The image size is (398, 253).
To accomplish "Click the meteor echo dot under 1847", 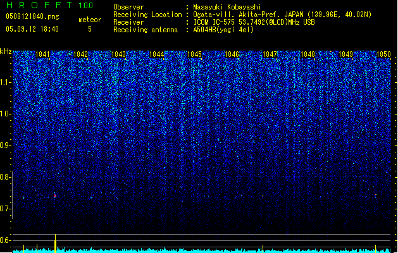I will [x=263, y=195].
